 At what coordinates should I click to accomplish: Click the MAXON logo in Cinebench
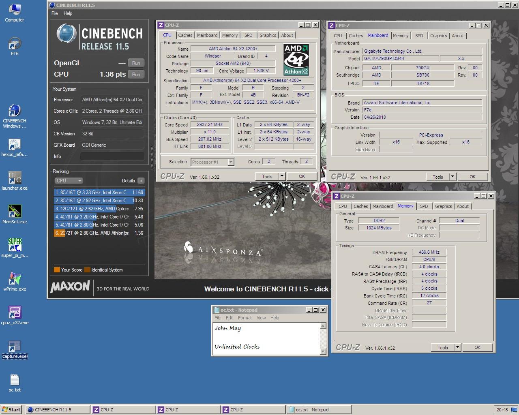coord(70,287)
